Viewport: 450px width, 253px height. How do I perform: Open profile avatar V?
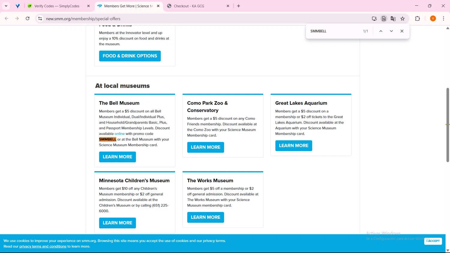coord(433,19)
